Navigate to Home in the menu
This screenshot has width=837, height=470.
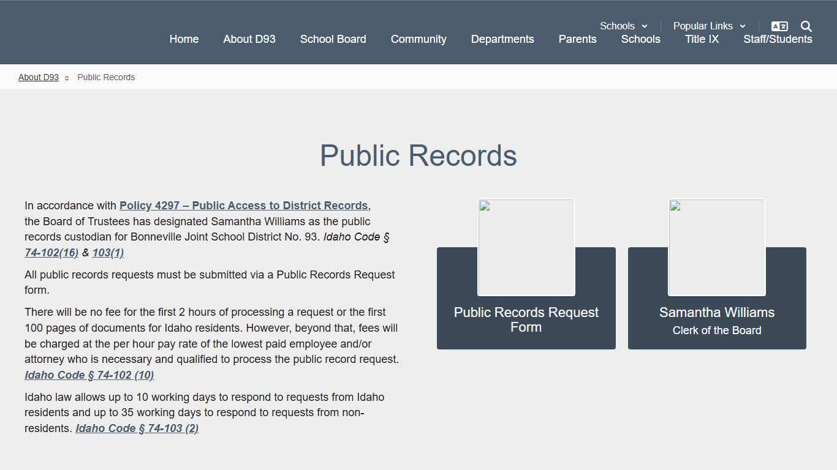click(184, 39)
